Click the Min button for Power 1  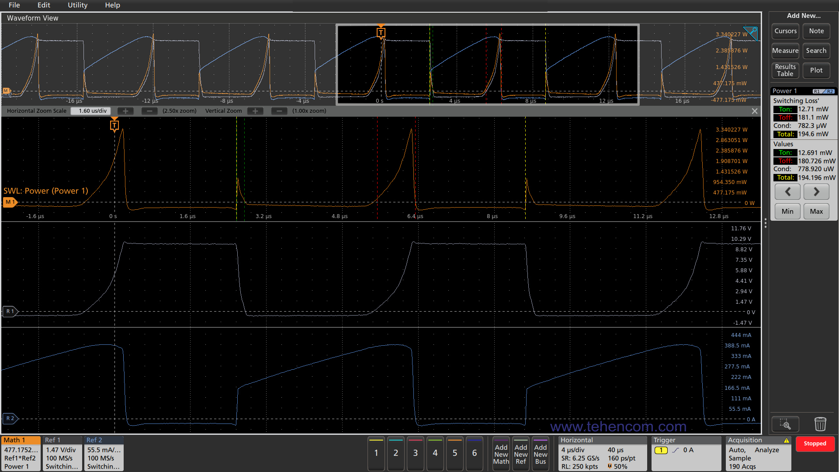click(x=787, y=212)
